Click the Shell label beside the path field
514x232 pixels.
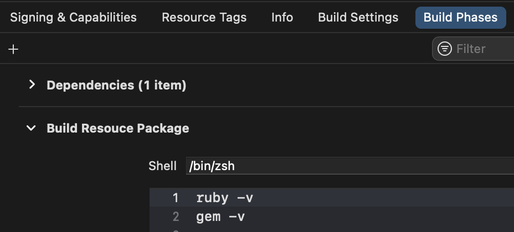point(162,166)
